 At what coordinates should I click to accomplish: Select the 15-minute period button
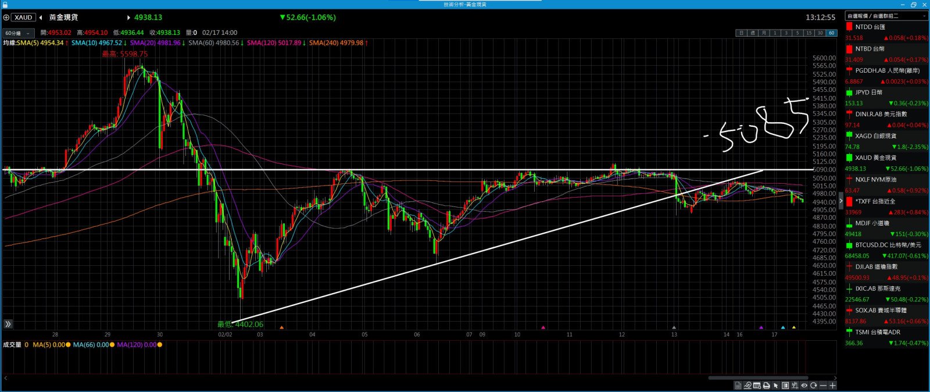(809, 33)
